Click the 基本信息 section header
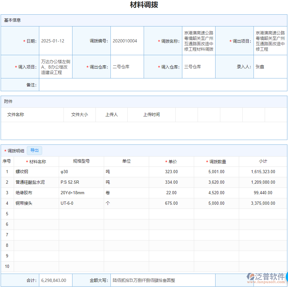This screenshot has height=287, width=288. click(10, 20)
